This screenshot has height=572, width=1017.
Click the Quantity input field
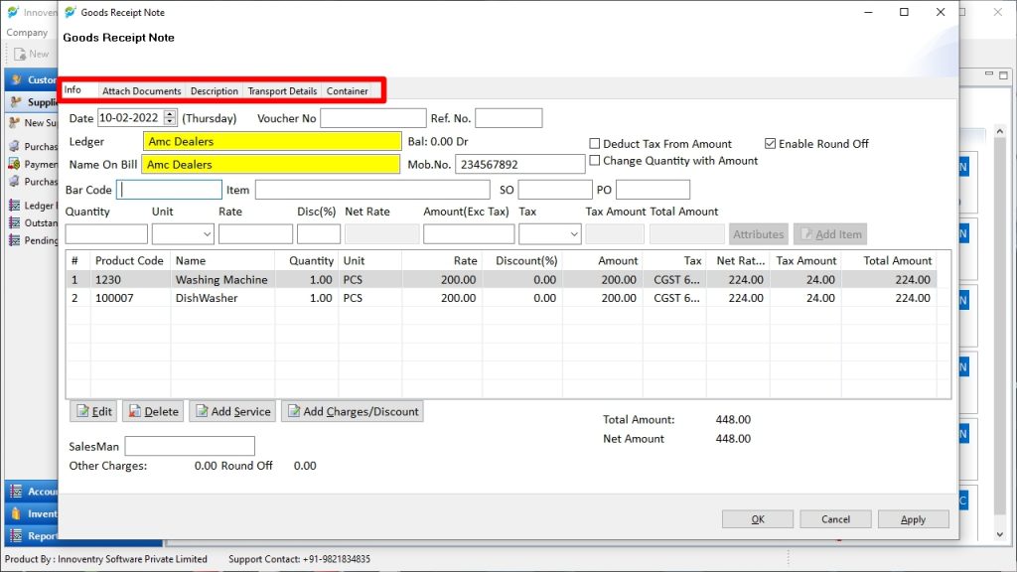106,234
